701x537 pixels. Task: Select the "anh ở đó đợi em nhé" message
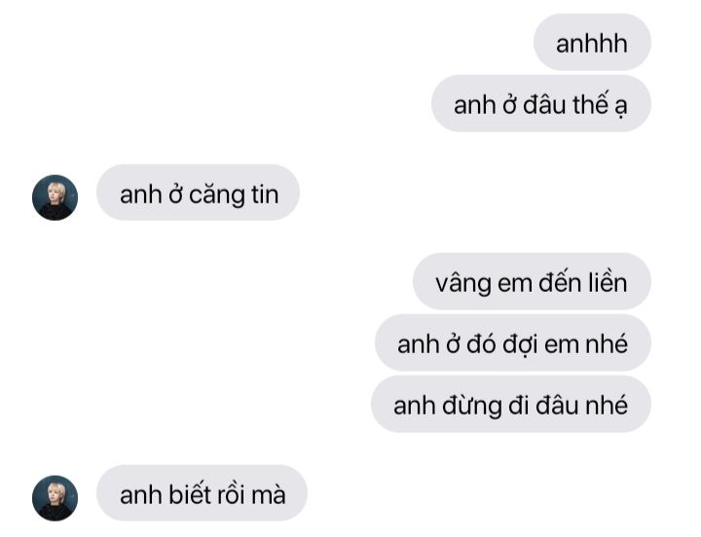[513, 342]
